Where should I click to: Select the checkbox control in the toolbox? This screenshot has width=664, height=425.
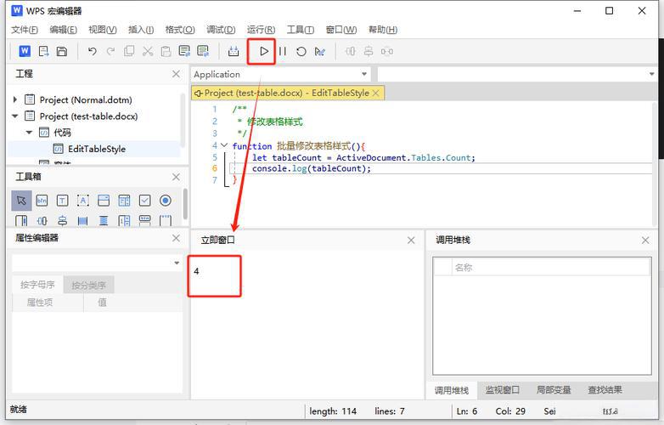point(144,201)
